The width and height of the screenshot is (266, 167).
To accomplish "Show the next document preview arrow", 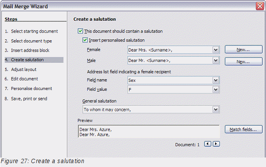I will 216,144.
